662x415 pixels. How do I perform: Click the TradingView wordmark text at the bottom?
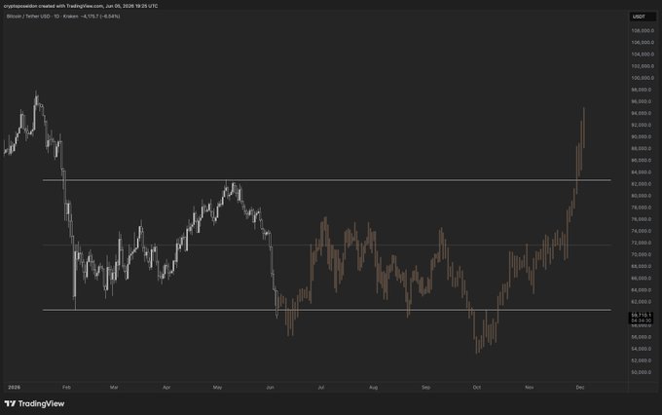[x=41, y=403]
